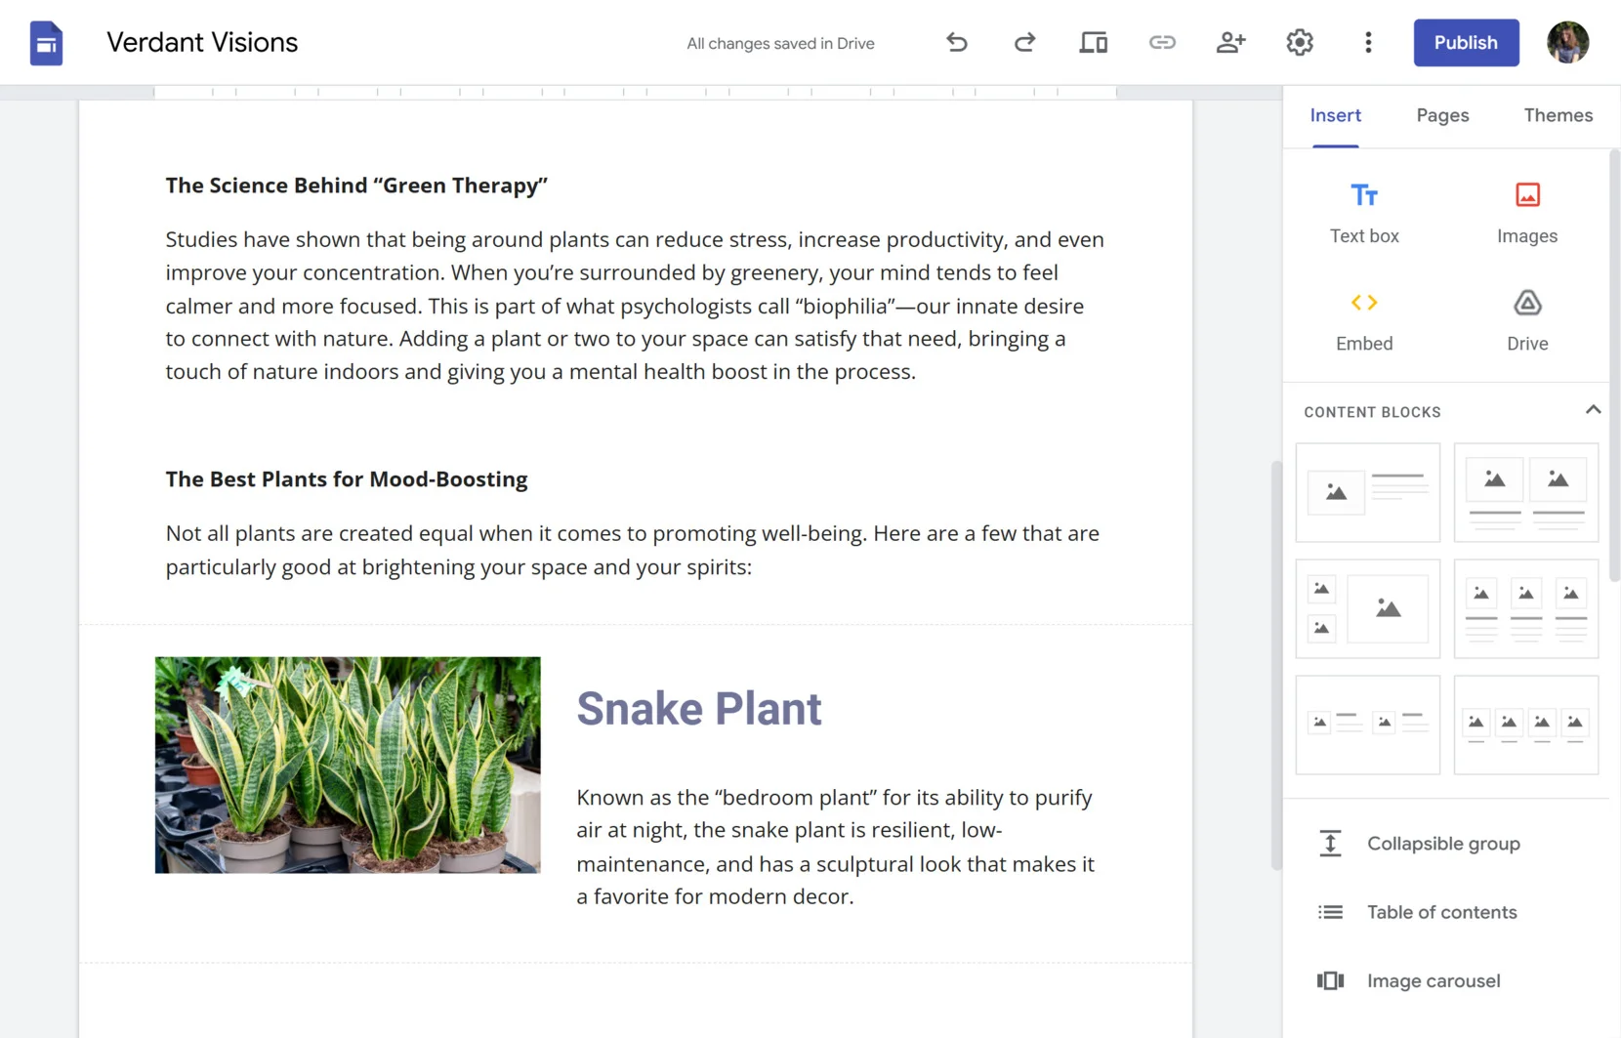Image resolution: width=1621 pixels, height=1038 pixels.
Task: Switch to the Pages tab
Action: click(1442, 115)
